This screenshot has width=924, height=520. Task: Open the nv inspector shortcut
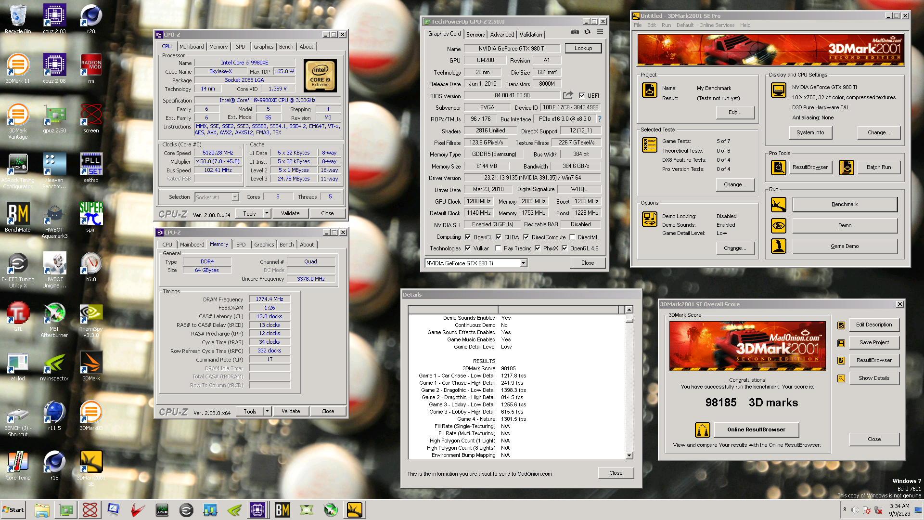(54, 367)
